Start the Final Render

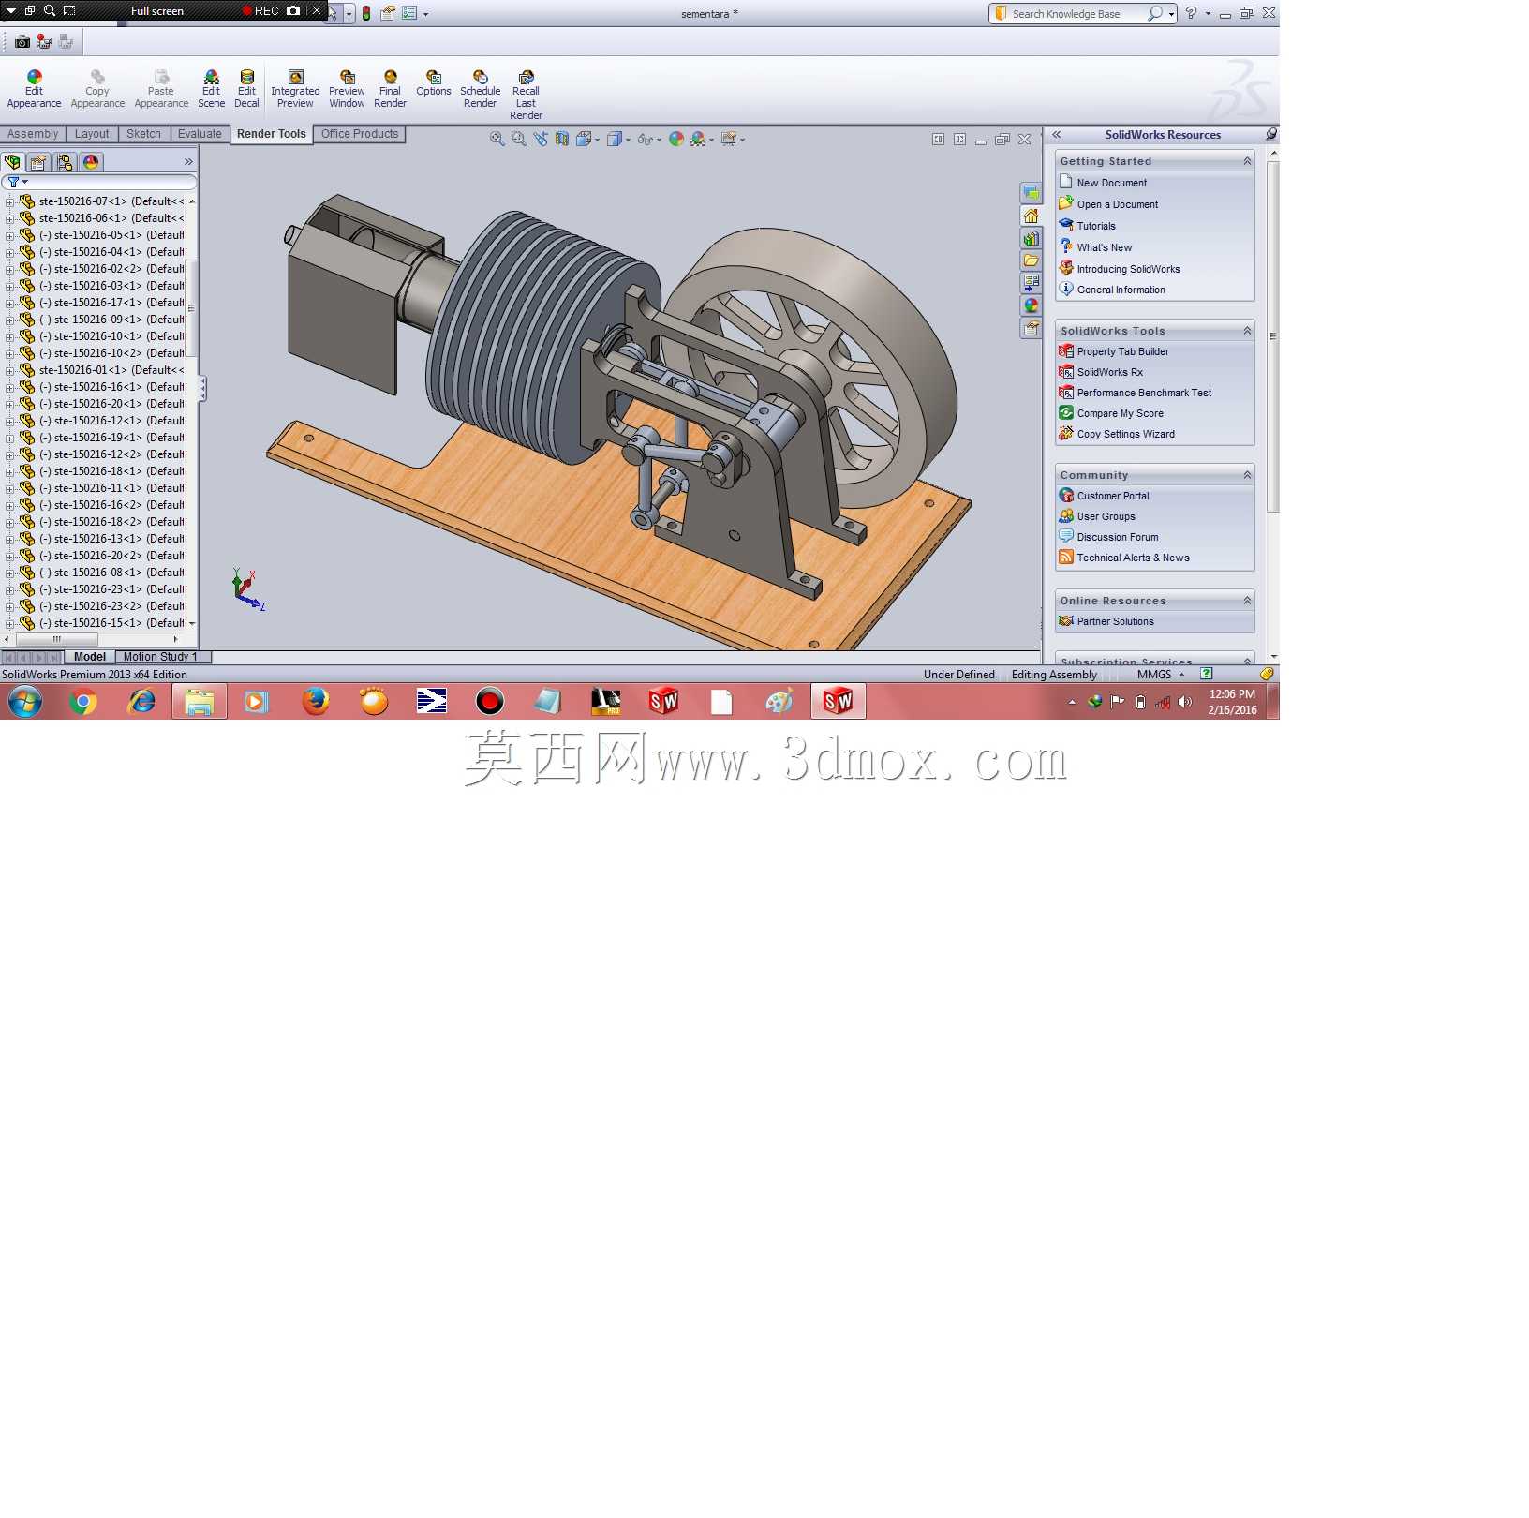click(x=390, y=89)
